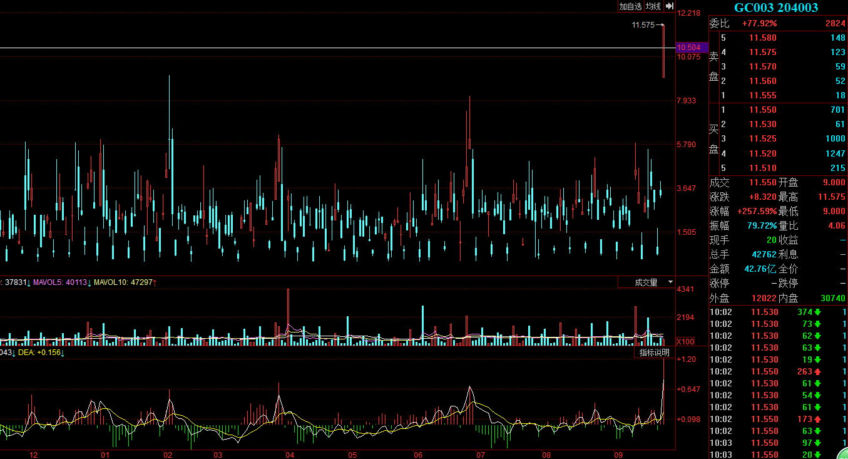Click the tick trade with volume 263
This screenshot has height=459, width=848.
pyautogui.click(x=805, y=371)
